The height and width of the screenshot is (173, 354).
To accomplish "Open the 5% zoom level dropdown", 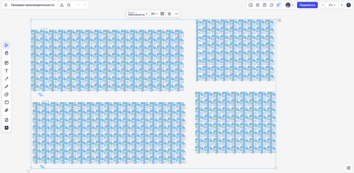I will (x=332, y=5).
